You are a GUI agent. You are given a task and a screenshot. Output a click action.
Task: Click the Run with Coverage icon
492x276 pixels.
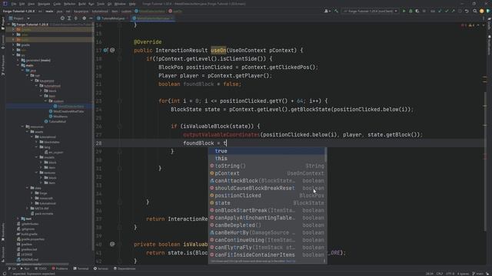click(x=417, y=11)
